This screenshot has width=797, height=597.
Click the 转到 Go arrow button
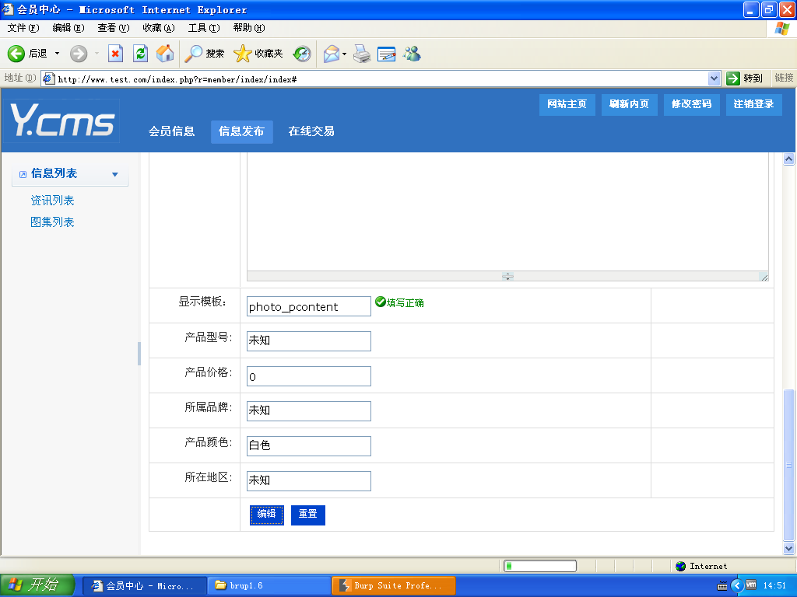pyautogui.click(x=745, y=79)
